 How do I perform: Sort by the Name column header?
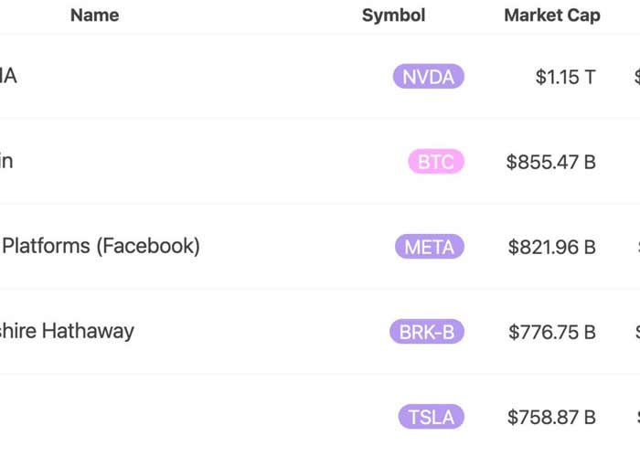point(95,16)
